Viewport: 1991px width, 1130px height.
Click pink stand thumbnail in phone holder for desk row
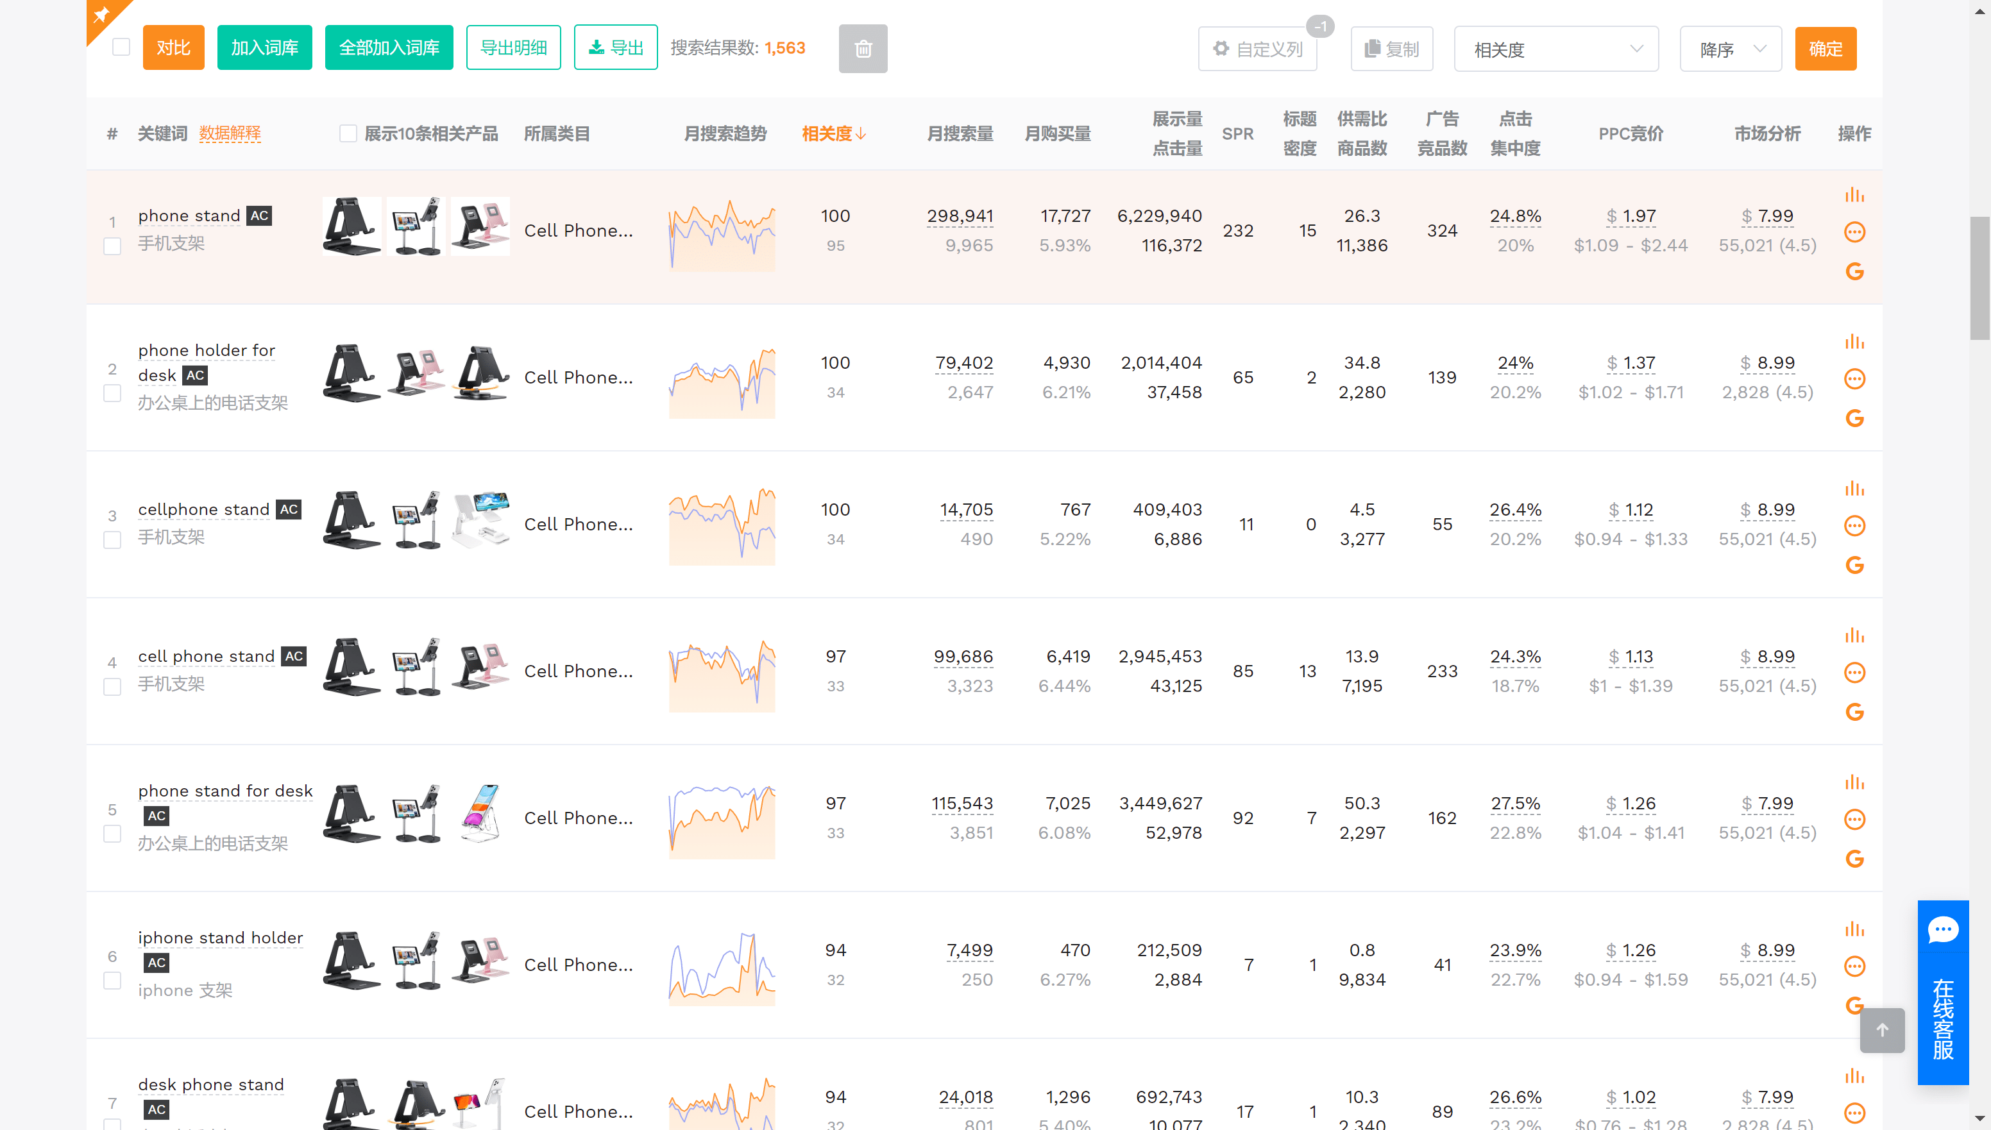[416, 373]
